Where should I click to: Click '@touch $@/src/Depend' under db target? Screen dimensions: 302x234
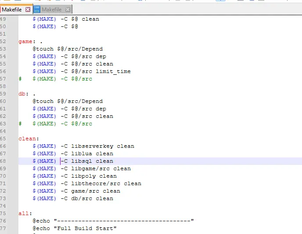[x=68, y=101]
